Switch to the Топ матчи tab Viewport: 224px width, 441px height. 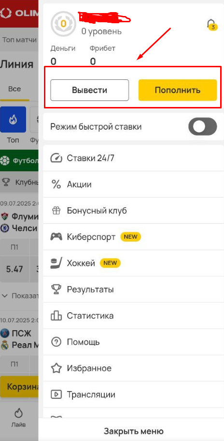(x=19, y=40)
